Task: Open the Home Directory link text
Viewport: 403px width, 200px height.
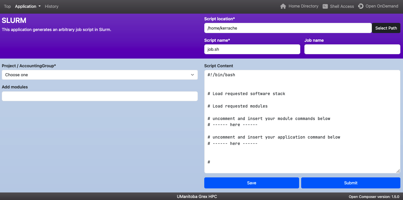Action: 303,6
